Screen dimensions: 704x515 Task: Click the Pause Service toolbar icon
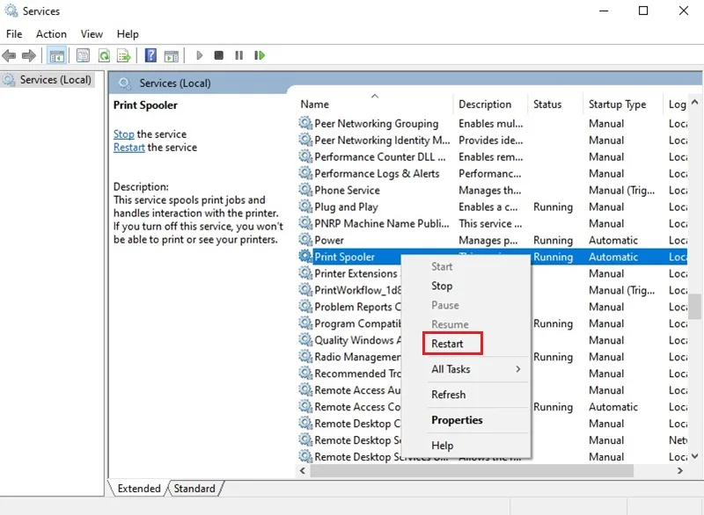coord(238,55)
